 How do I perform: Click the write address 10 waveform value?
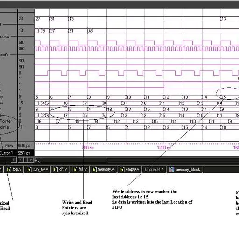coord(128,97)
